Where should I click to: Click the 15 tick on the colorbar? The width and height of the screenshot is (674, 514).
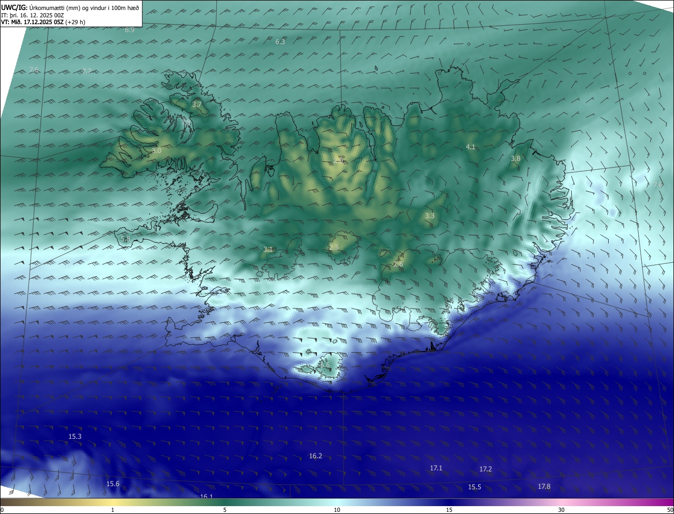(449, 510)
